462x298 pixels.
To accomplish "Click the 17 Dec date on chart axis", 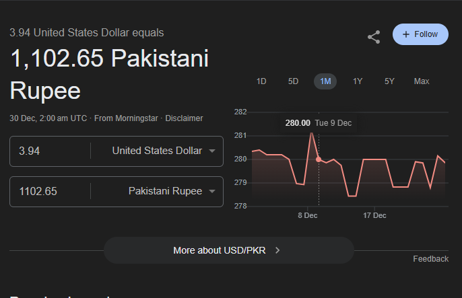I will pos(374,216).
